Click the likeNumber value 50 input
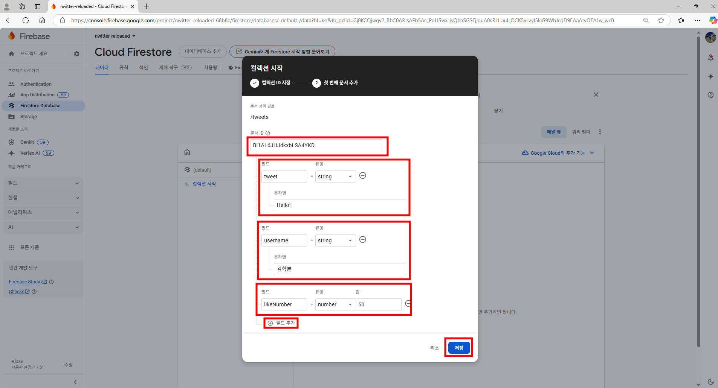The height and width of the screenshot is (388, 718). coord(378,304)
